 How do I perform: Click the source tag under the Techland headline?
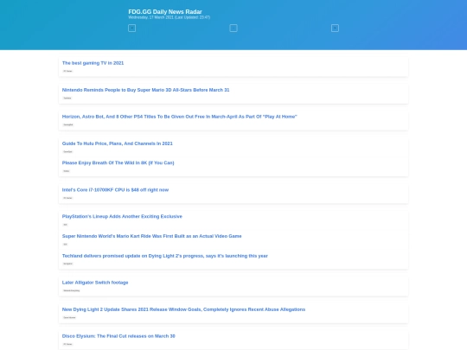[68, 264]
